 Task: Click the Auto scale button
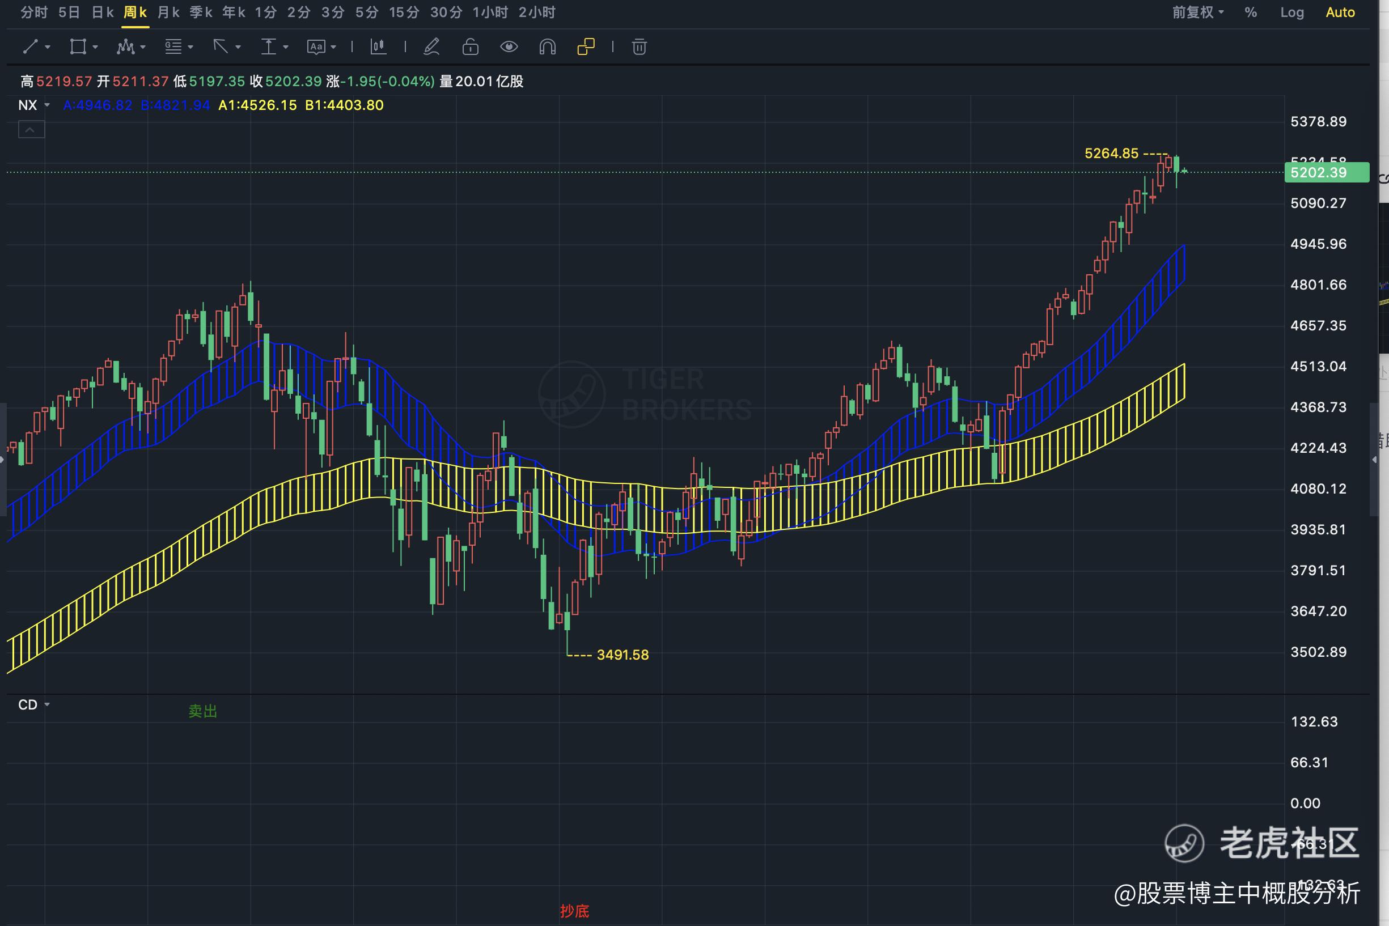(1339, 12)
